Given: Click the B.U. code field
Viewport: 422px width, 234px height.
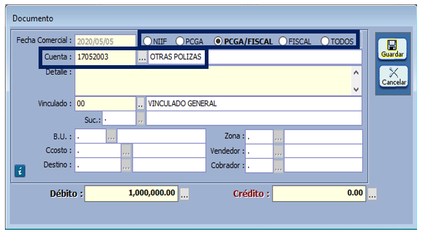Looking at the screenshot, I should pyautogui.click(x=90, y=137).
